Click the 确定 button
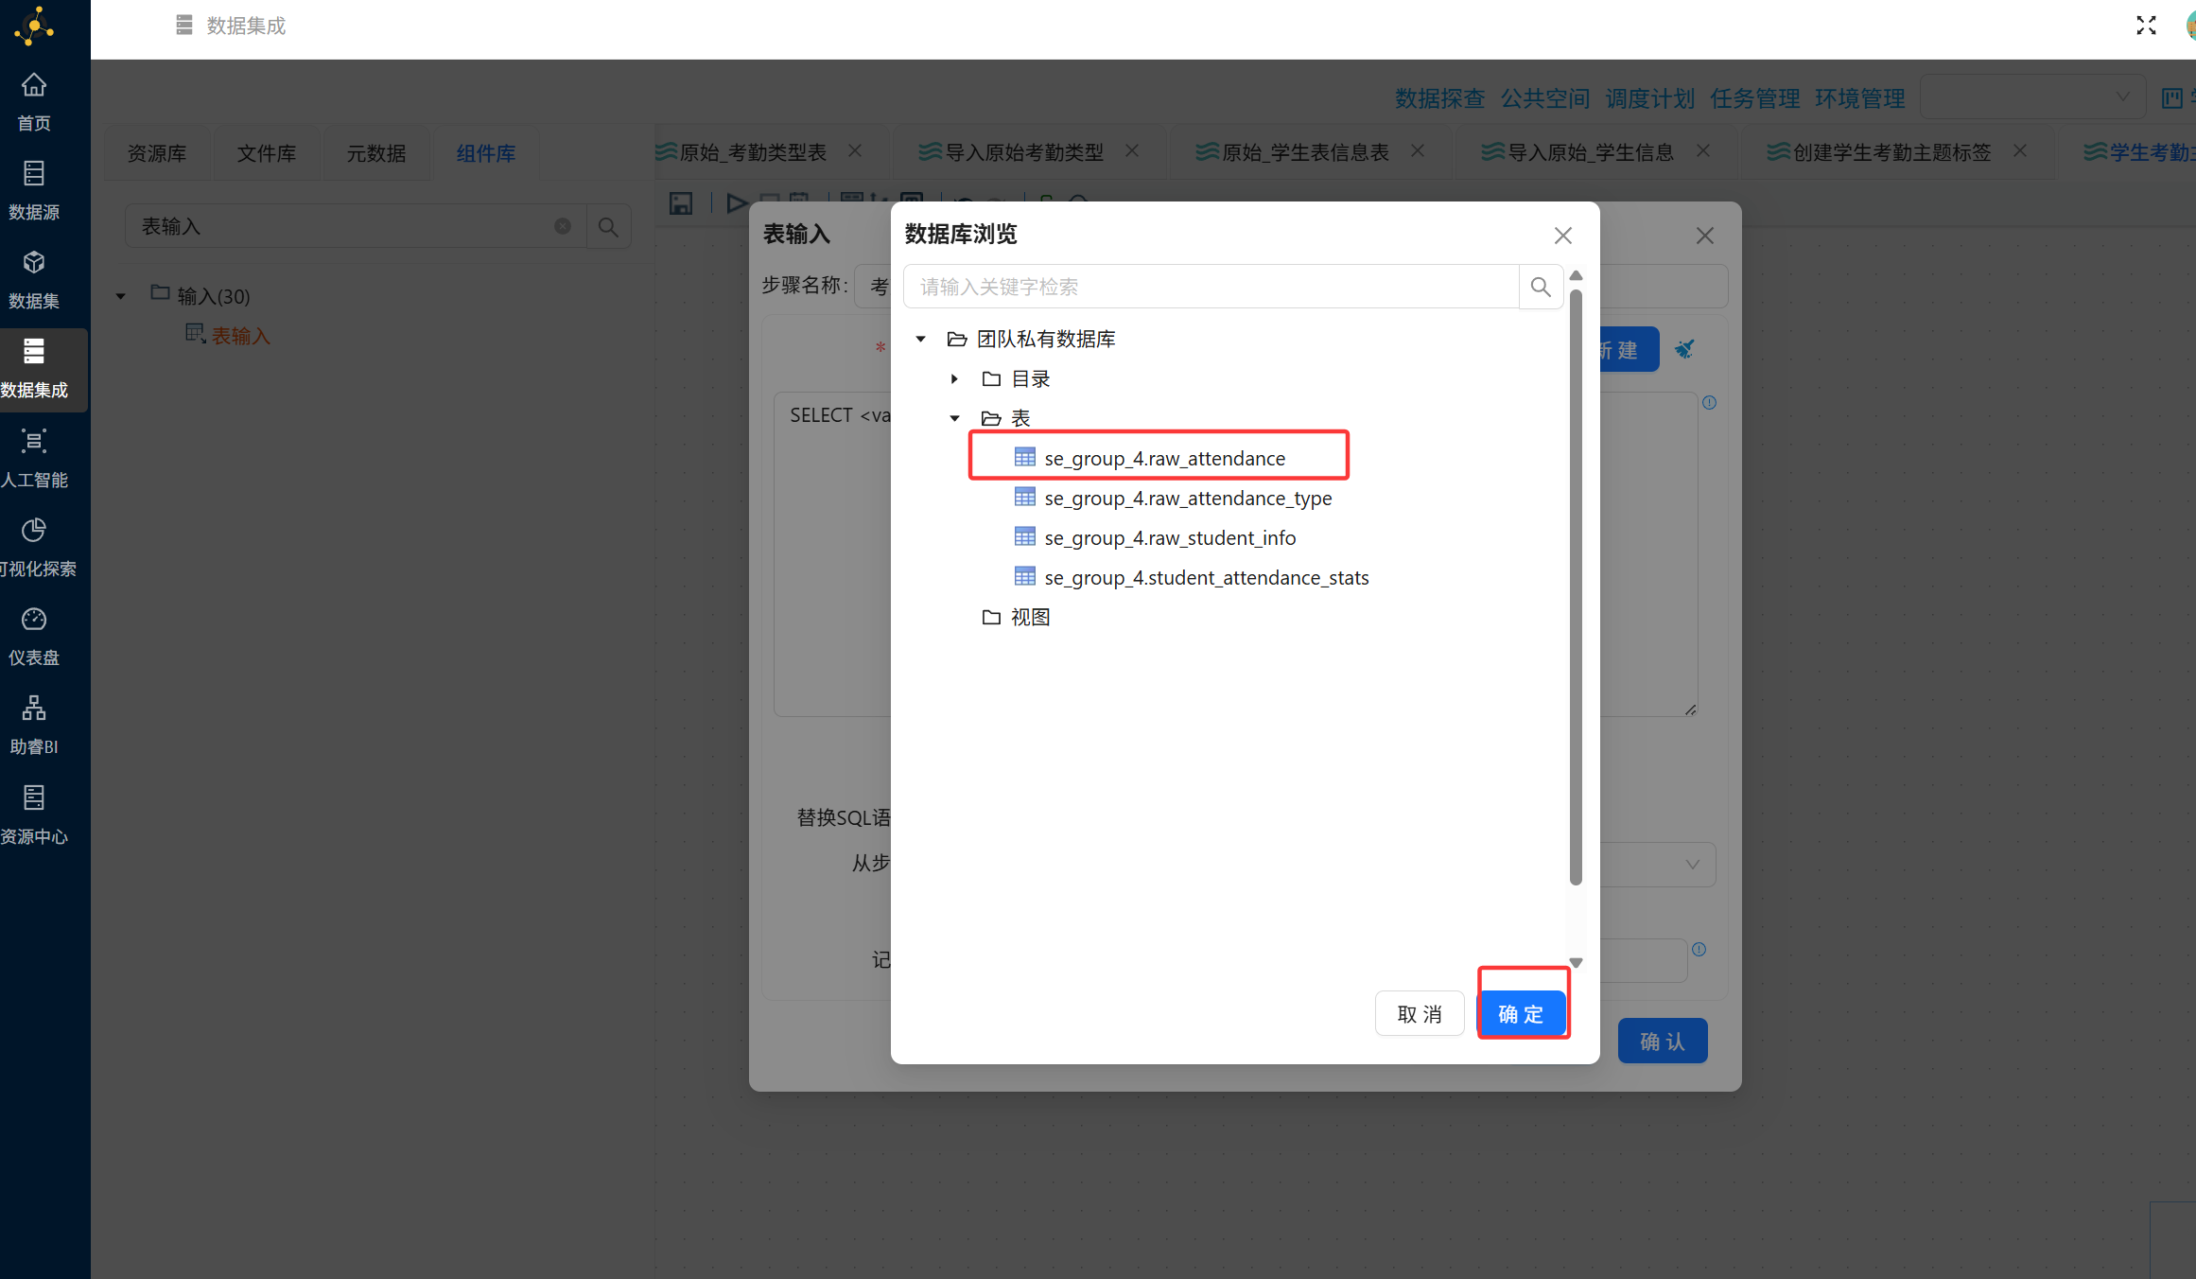2196x1279 pixels. click(1522, 1014)
